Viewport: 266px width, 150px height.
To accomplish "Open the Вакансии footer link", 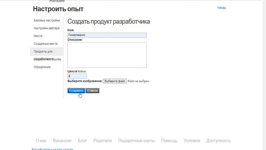I will coord(62,141).
